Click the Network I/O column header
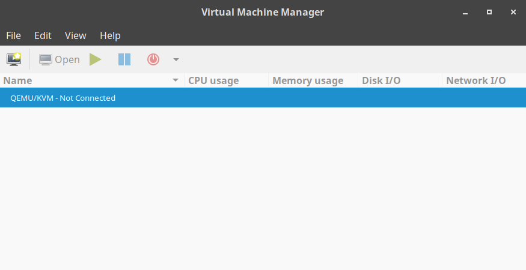The image size is (526, 270). (x=476, y=80)
